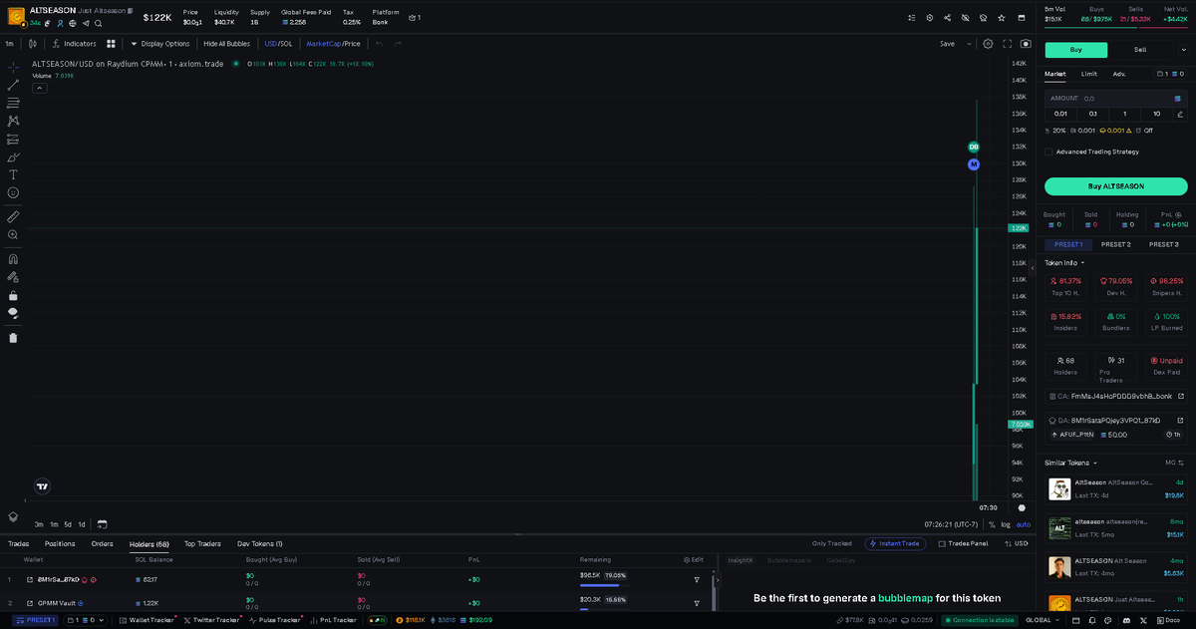
Task: Select the 5d range button
Action: [68, 524]
